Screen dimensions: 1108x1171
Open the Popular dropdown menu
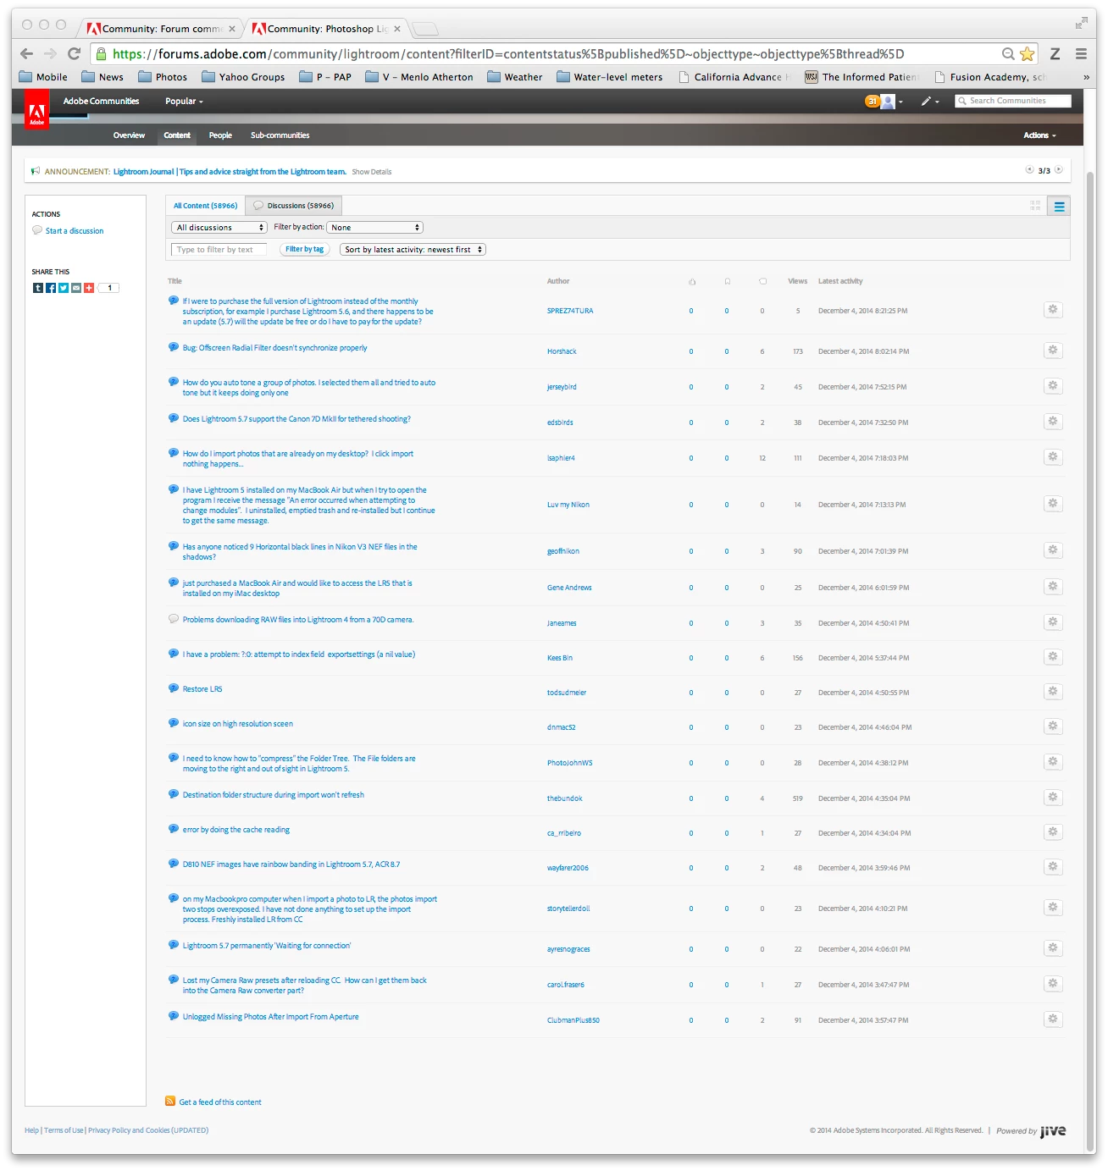pyautogui.click(x=184, y=101)
